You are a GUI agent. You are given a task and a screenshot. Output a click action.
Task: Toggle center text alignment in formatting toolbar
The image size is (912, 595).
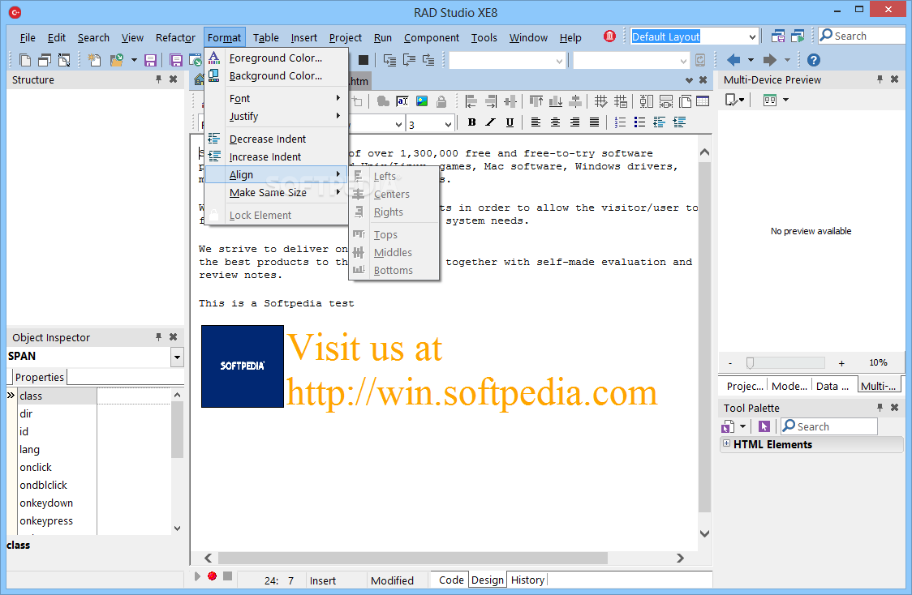coord(556,122)
